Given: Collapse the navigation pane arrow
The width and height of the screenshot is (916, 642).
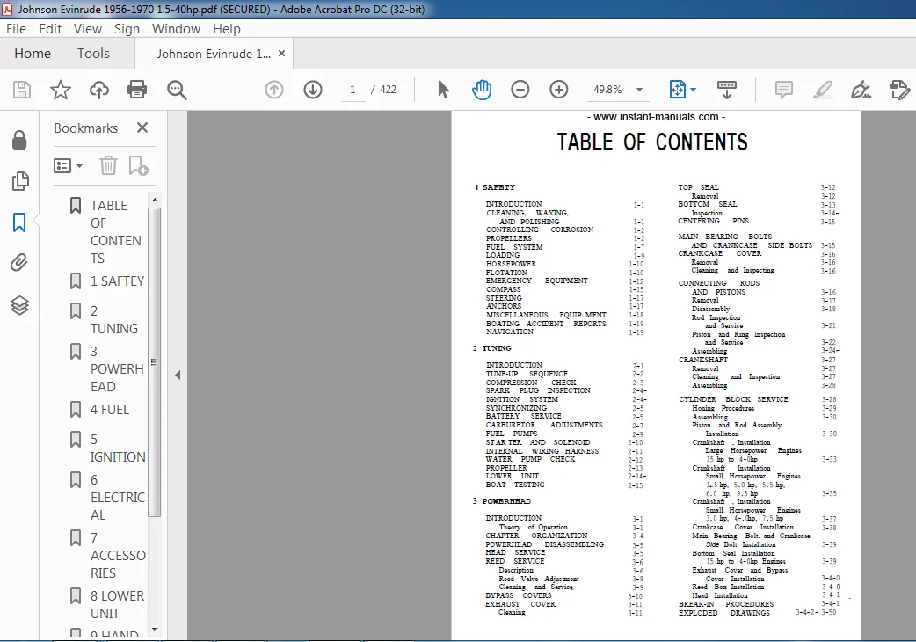Looking at the screenshot, I should click(178, 375).
